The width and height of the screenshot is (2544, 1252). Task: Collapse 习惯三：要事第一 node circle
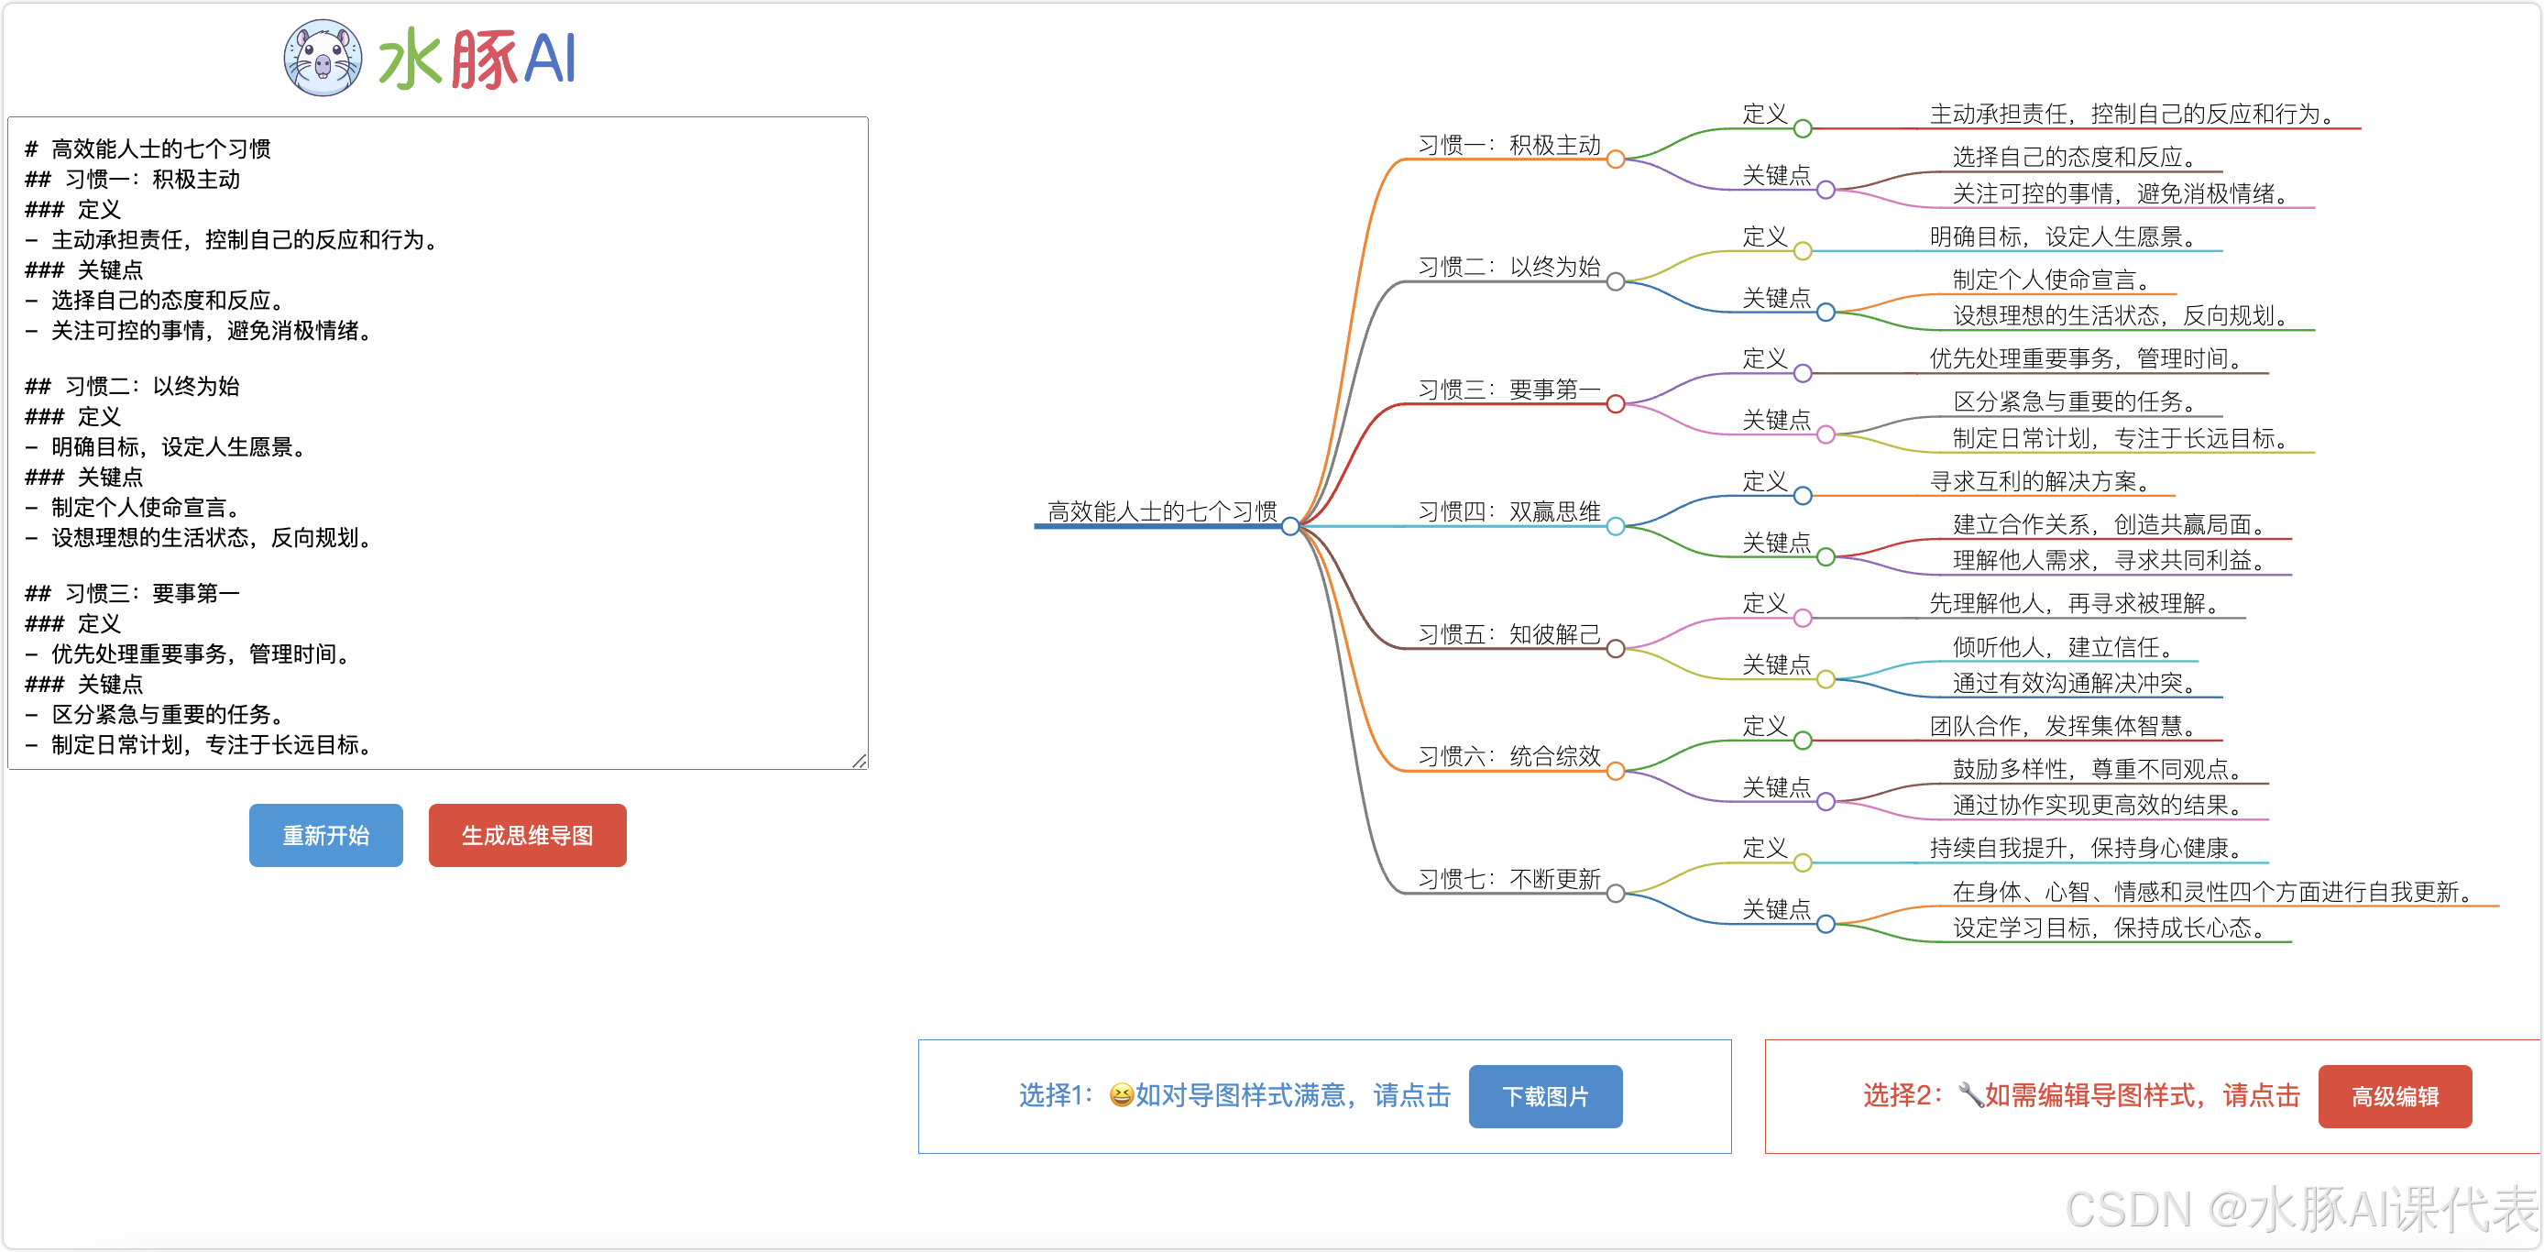click(x=1616, y=404)
